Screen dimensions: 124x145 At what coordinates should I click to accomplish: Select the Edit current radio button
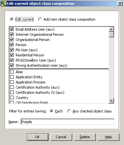12,19
